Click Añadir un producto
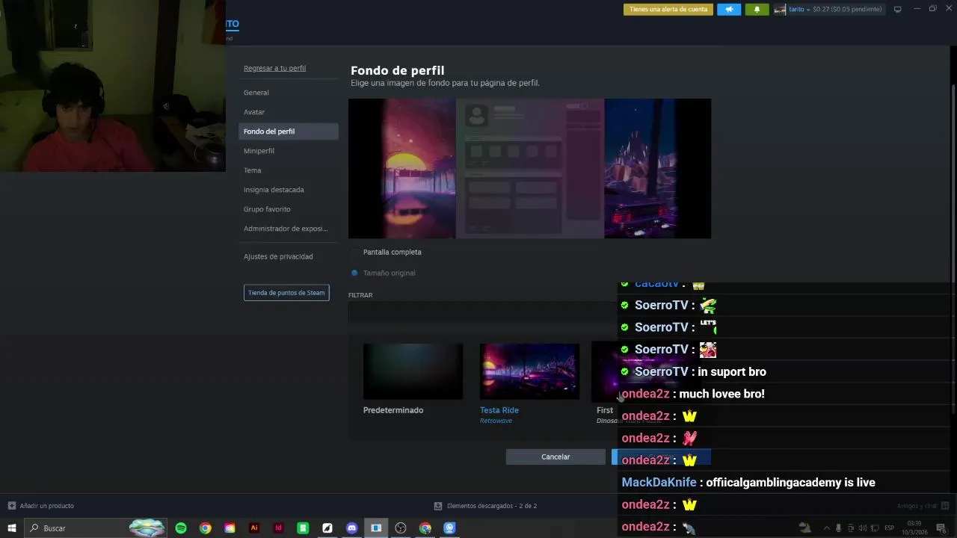 41,506
